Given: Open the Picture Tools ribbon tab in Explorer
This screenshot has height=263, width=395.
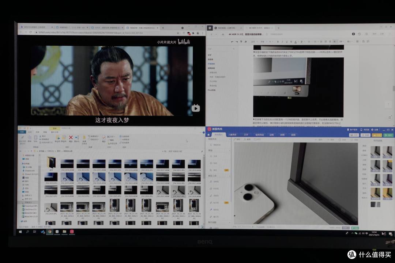Looking at the screenshot, I should (x=54, y=132).
